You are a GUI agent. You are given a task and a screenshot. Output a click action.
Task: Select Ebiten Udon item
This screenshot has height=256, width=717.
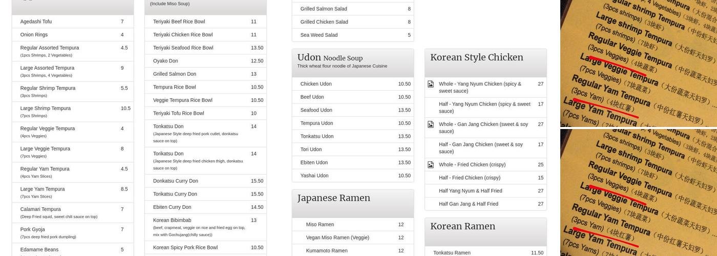(353, 162)
